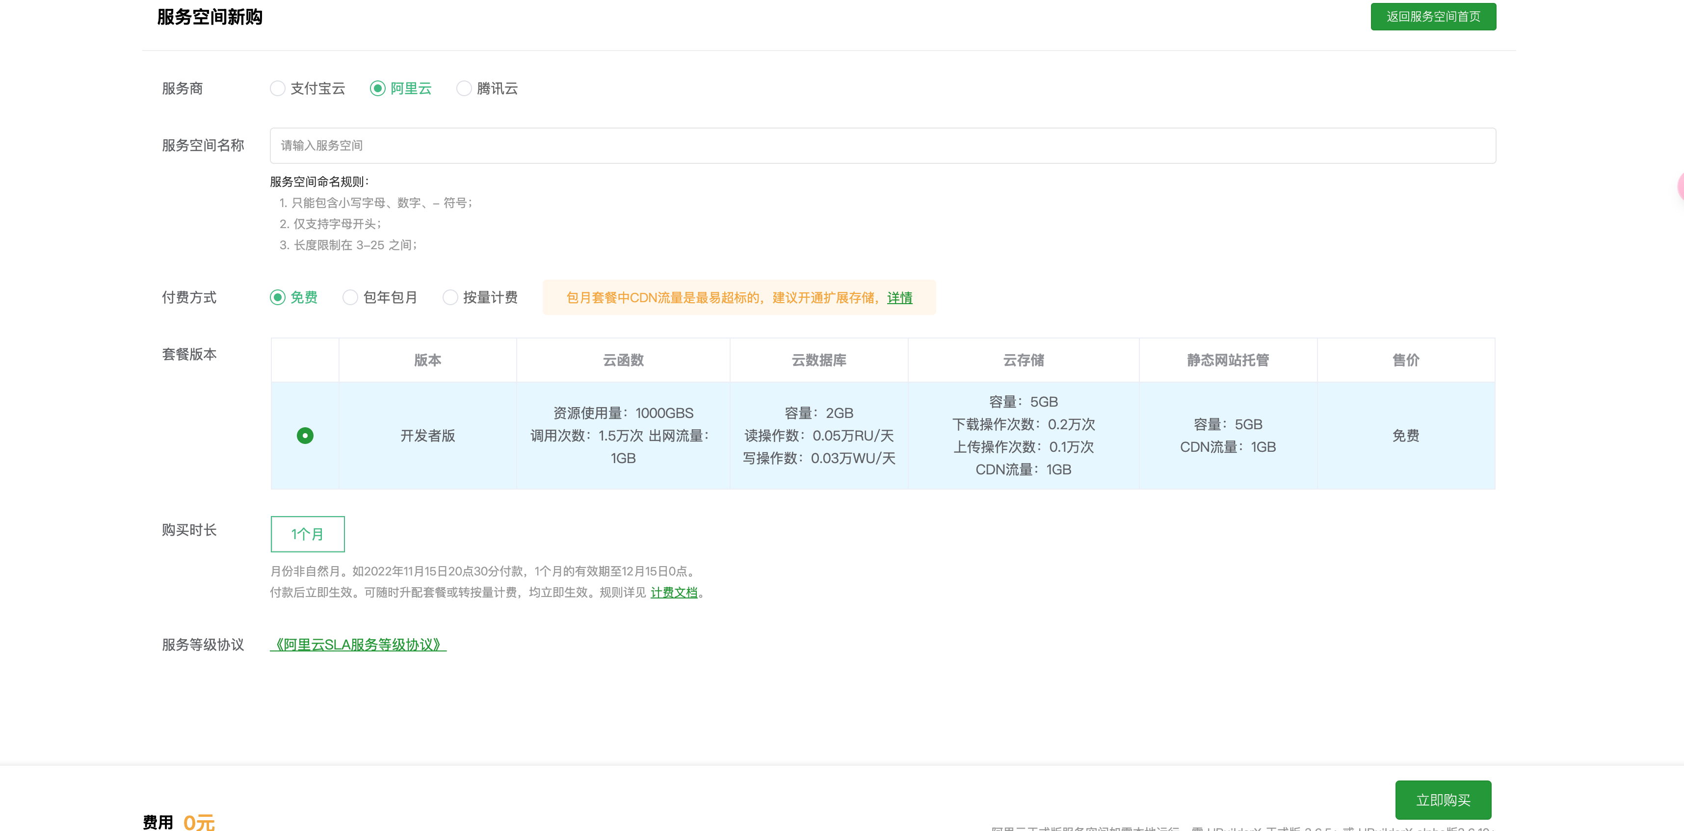Viewport: 1684px width, 831px height.
Task: Click the 服务空间新购 page title
Action: coord(209,17)
